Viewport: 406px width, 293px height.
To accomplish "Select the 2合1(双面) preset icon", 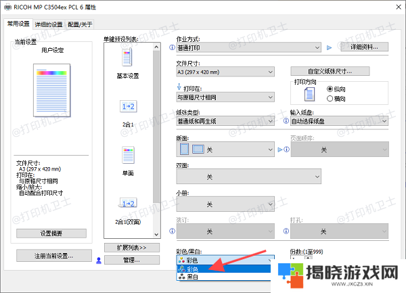I will [x=128, y=203].
